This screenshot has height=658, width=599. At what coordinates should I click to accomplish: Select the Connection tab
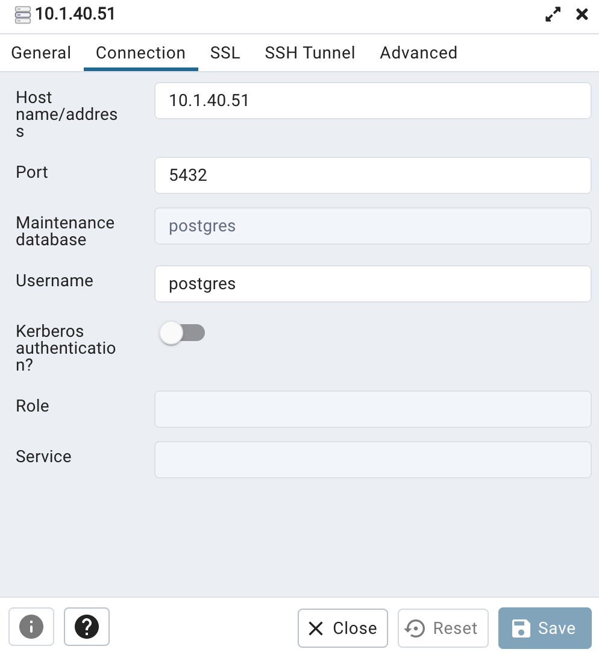[140, 53]
